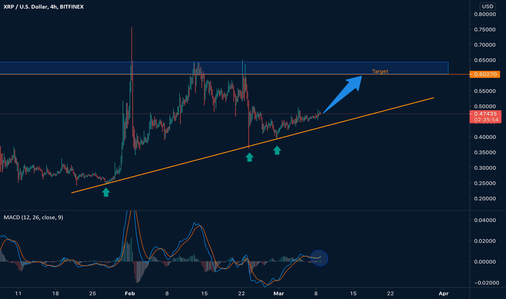The width and height of the screenshot is (506, 299).
Task: Click the 0.80000 price axis value
Action: point(485,14)
